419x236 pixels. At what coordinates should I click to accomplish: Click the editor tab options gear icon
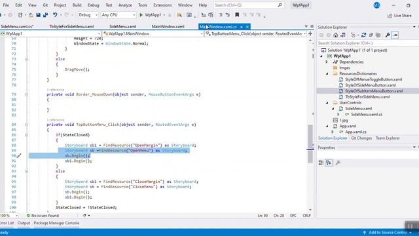[x=312, y=26]
